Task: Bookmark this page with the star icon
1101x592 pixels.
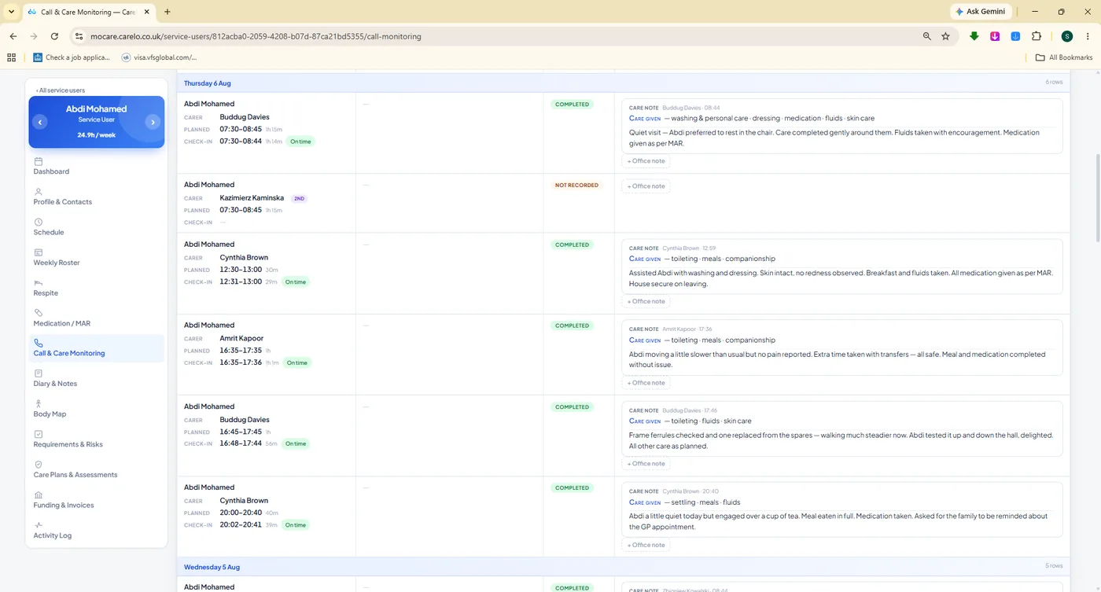Action: tap(945, 36)
